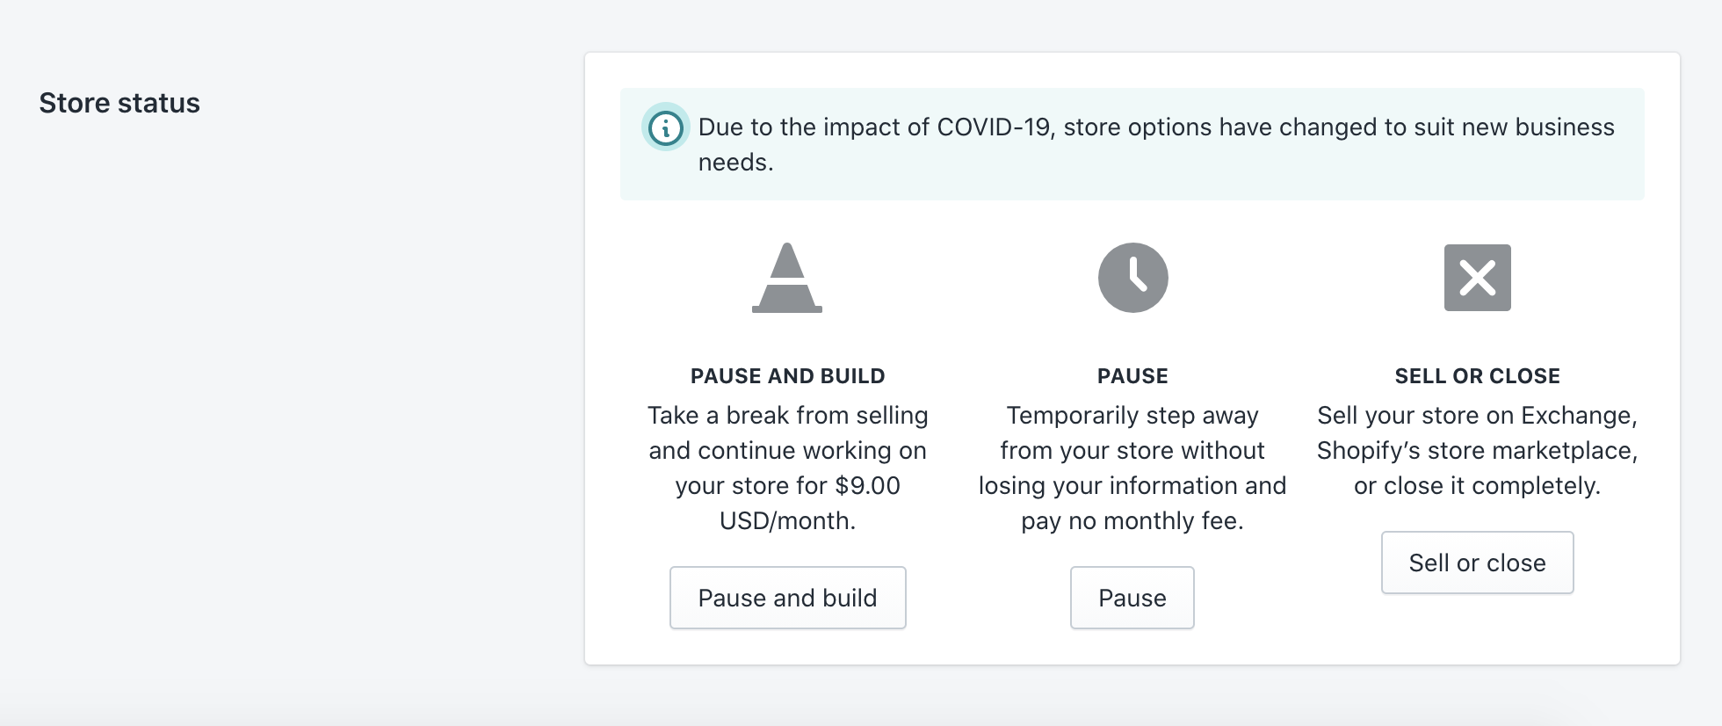The height and width of the screenshot is (726, 1722).
Task: Click the $9.00 price text
Action: tap(867, 485)
